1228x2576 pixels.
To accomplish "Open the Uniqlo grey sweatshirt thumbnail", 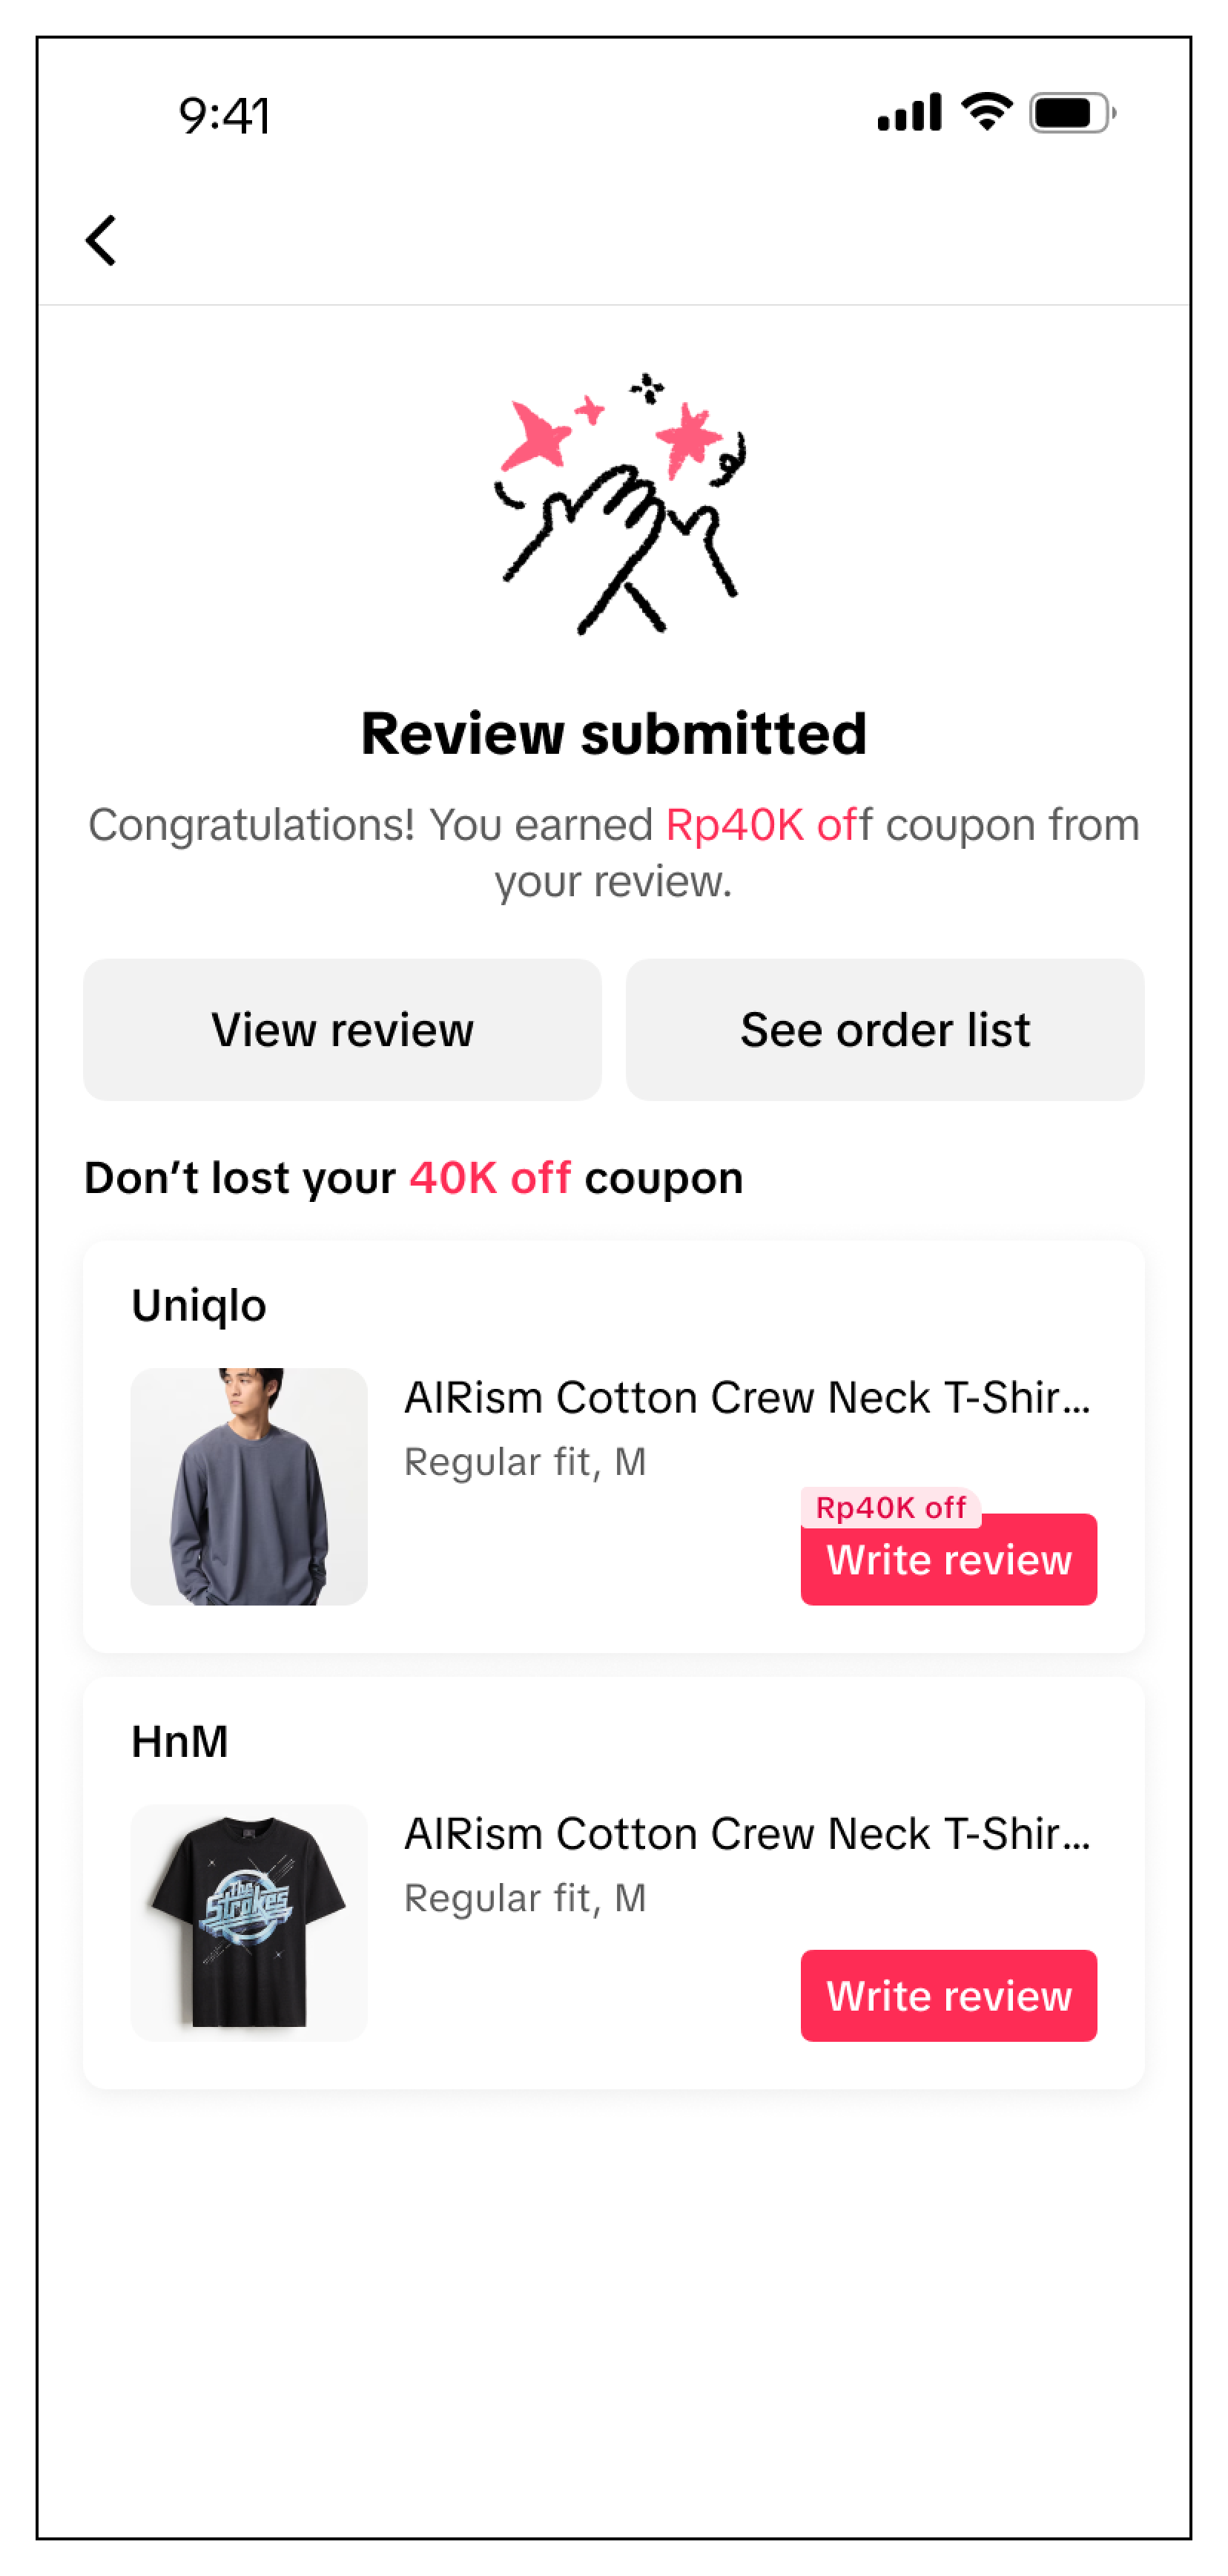I will coord(249,1486).
